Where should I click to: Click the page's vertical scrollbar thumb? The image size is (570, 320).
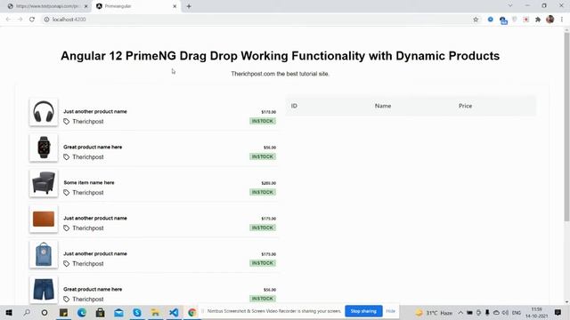click(566, 127)
